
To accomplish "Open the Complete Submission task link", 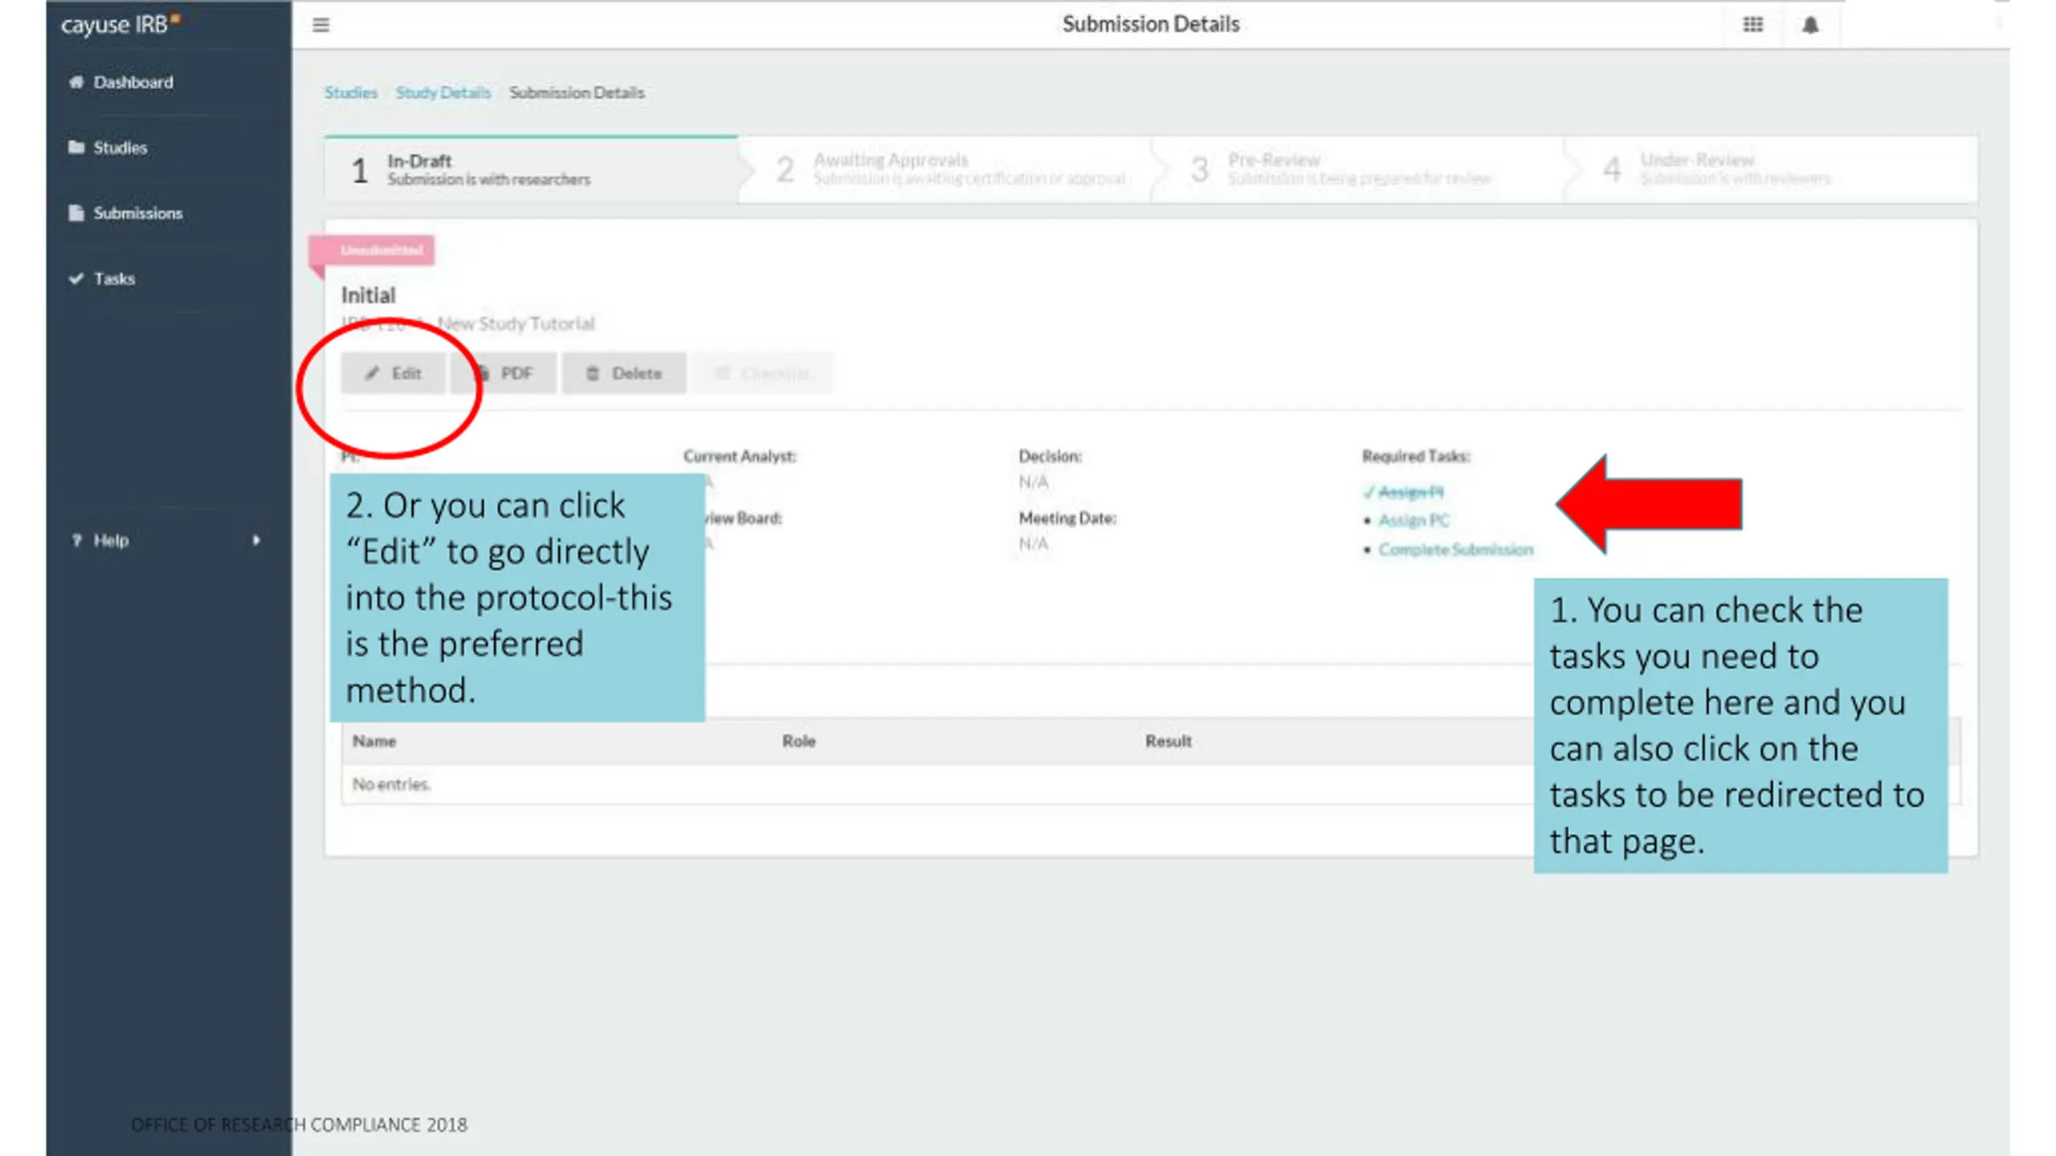I will coord(1455,549).
